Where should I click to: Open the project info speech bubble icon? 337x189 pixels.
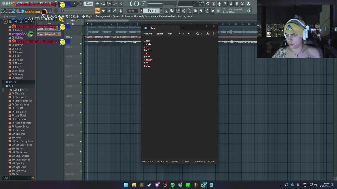242,4
